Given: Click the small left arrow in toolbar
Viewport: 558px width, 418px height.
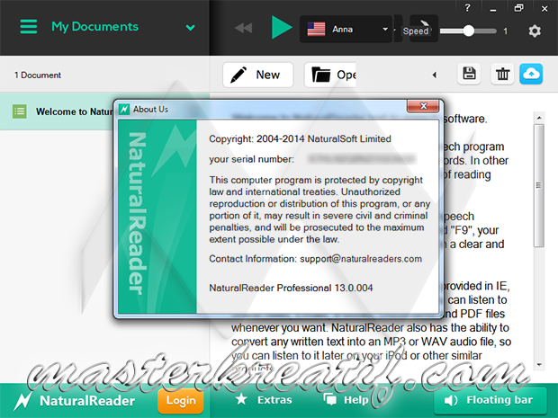Looking at the screenshot, I should (434, 75).
